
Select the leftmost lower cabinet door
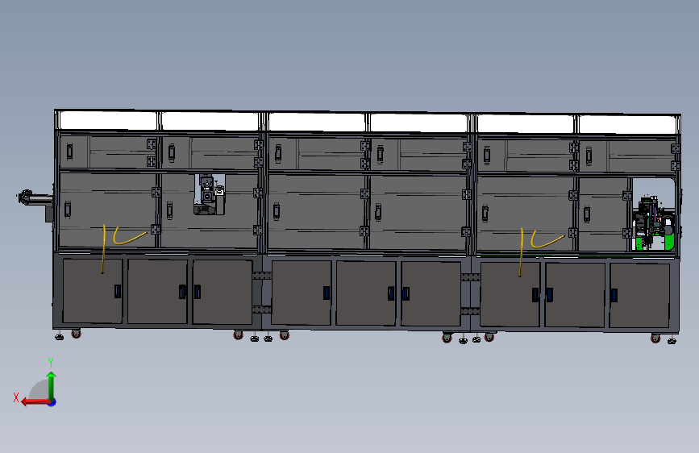(93, 291)
